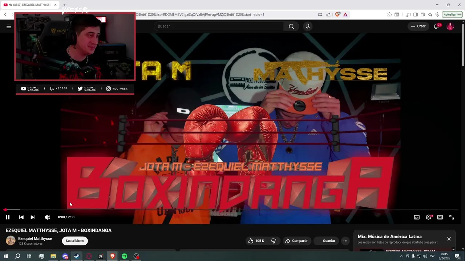Close the Mix Música de América Latina panel
This screenshot has height=261, width=465.
(449, 239)
